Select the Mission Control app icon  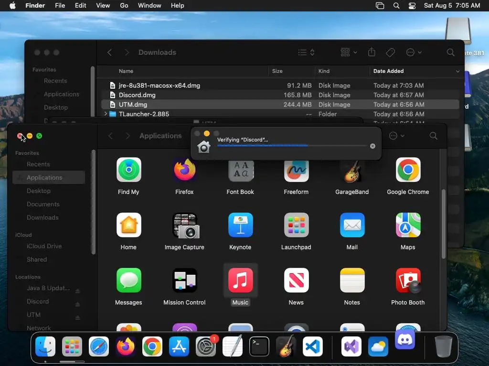click(x=184, y=280)
